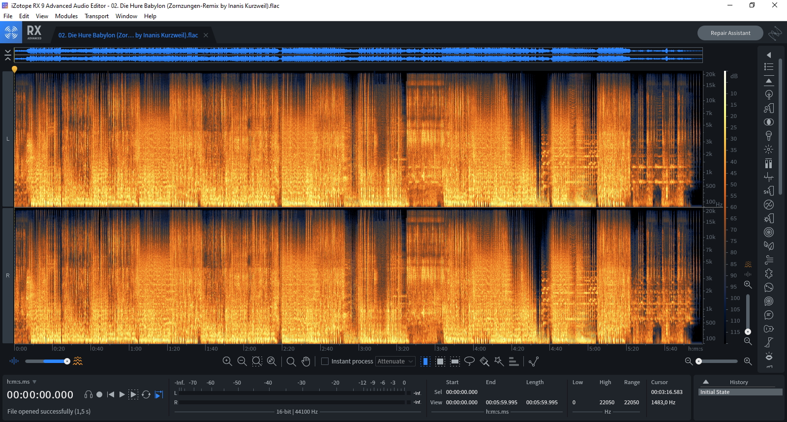Toggle loop playback
The image size is (787, 422).
[x=146, y=394]
